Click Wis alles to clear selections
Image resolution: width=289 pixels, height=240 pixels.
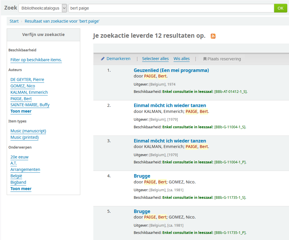pos(181,59)
